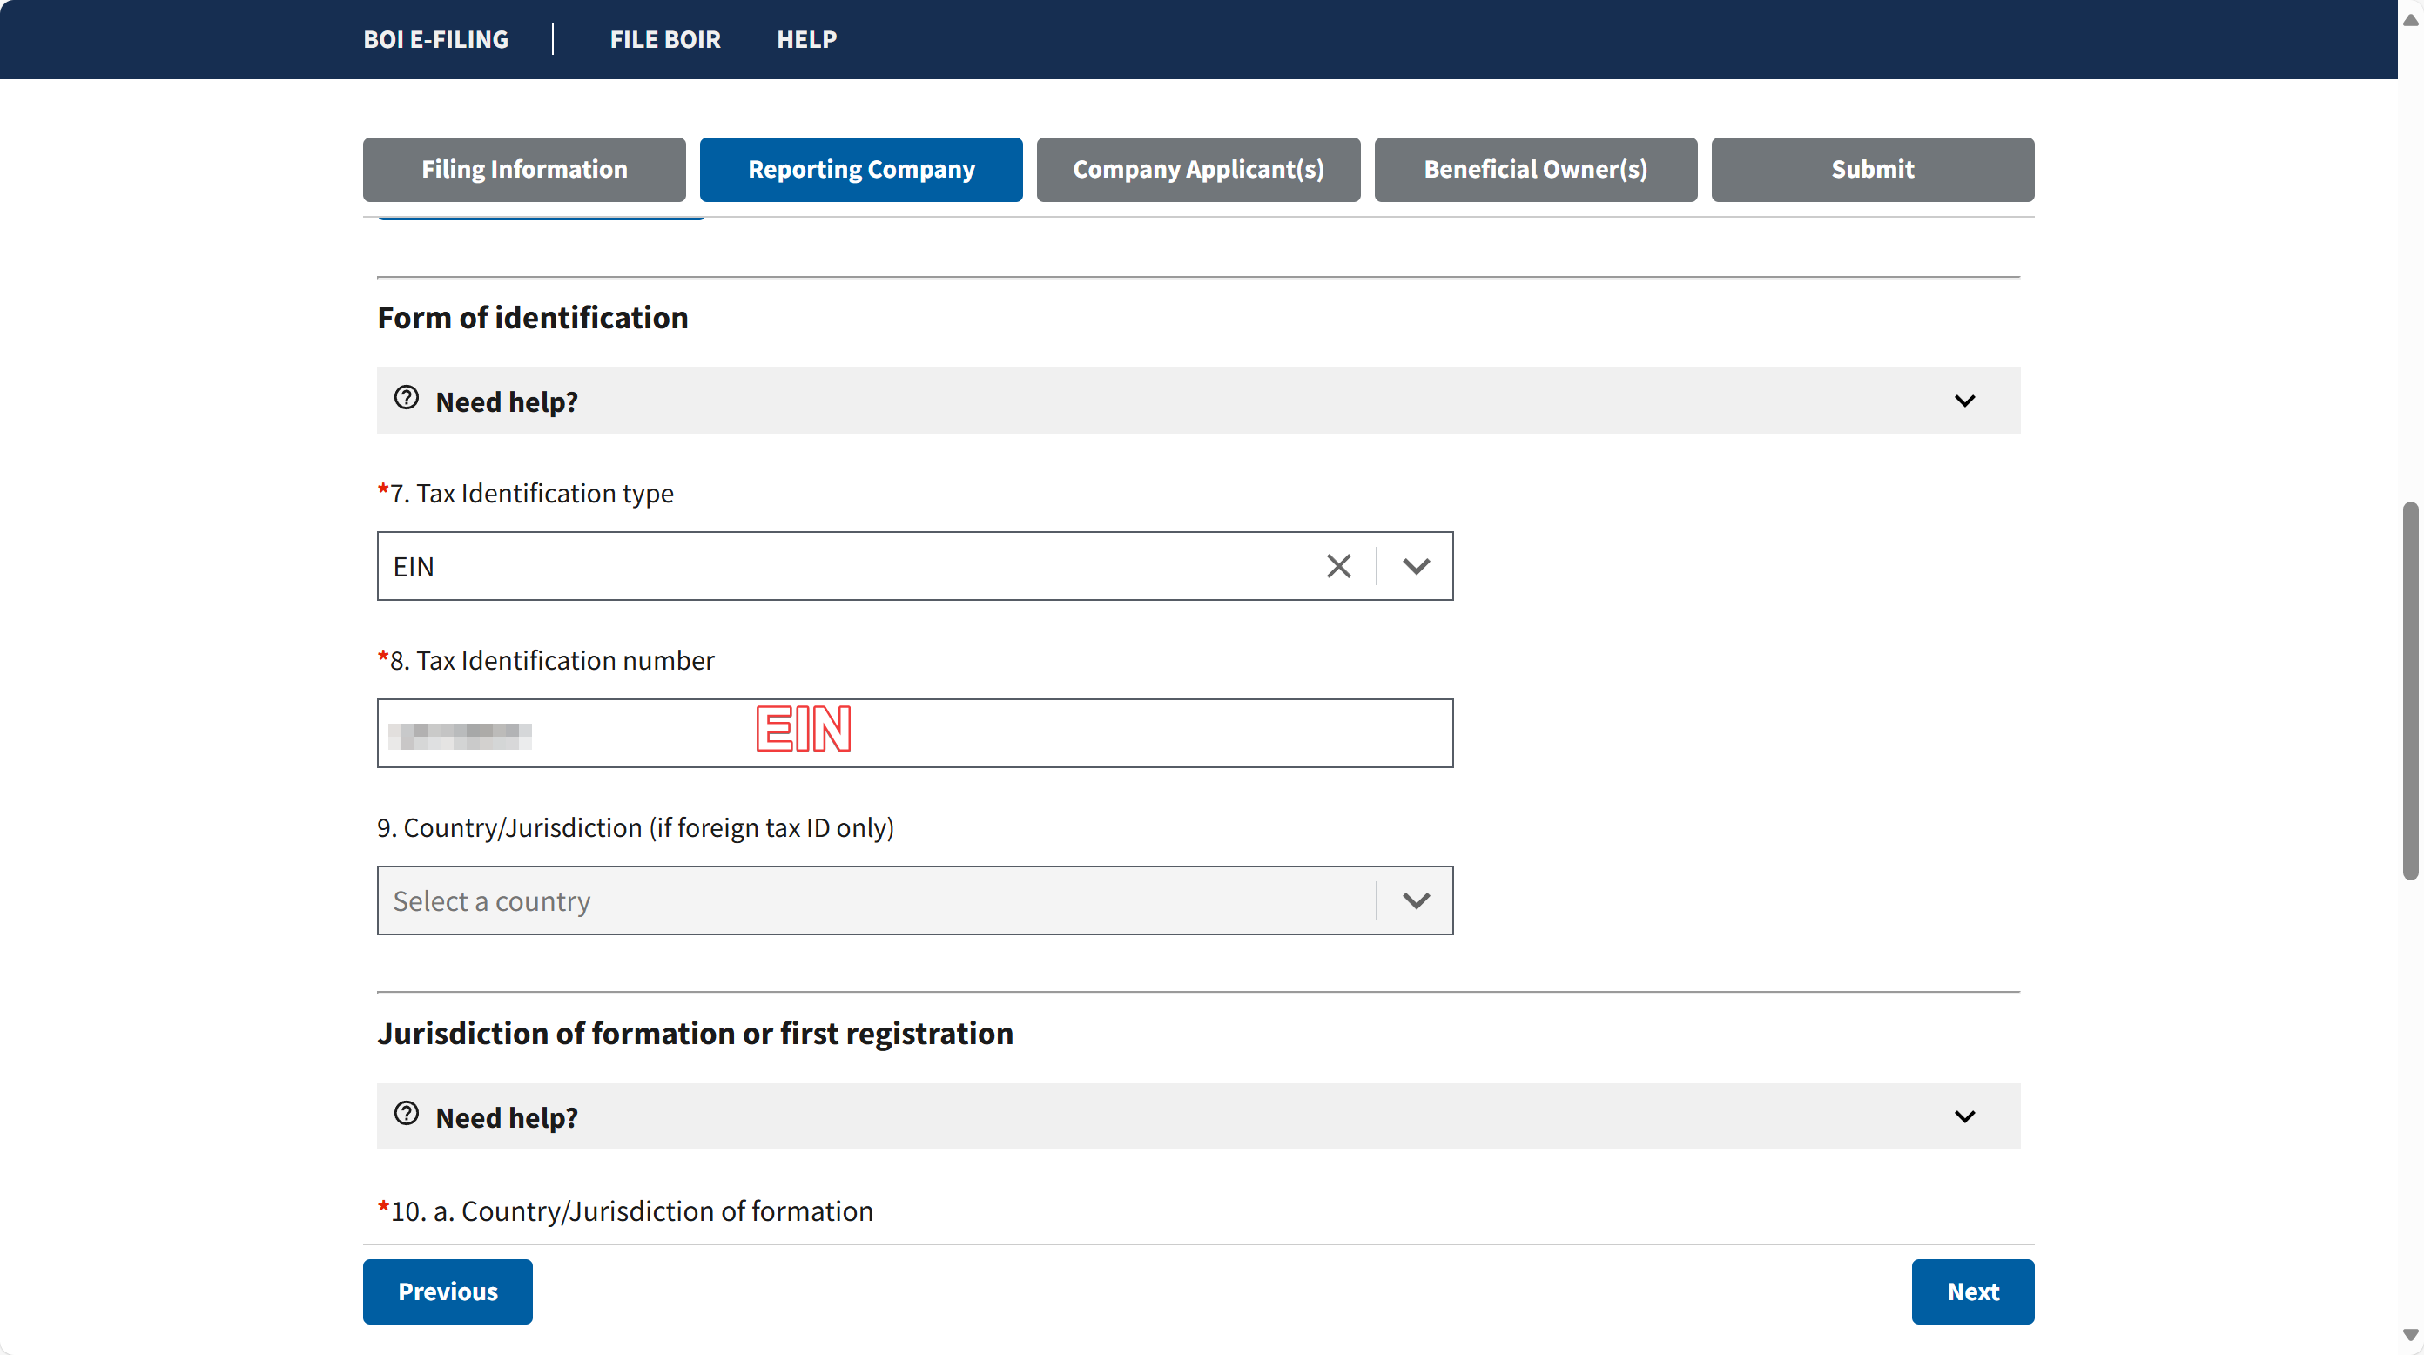Click the '7. Tax Identification type' label
Viewport: 2424px width, 1355px height.
[x=526, y=493]
